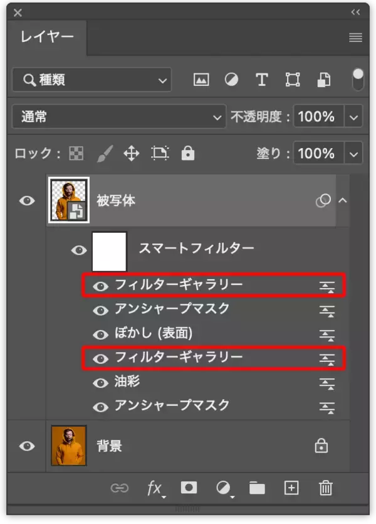Open blending options for ぼかし (表面)
Image resolution: width=376 pixels, height=524 pixels.
point(326,335)
